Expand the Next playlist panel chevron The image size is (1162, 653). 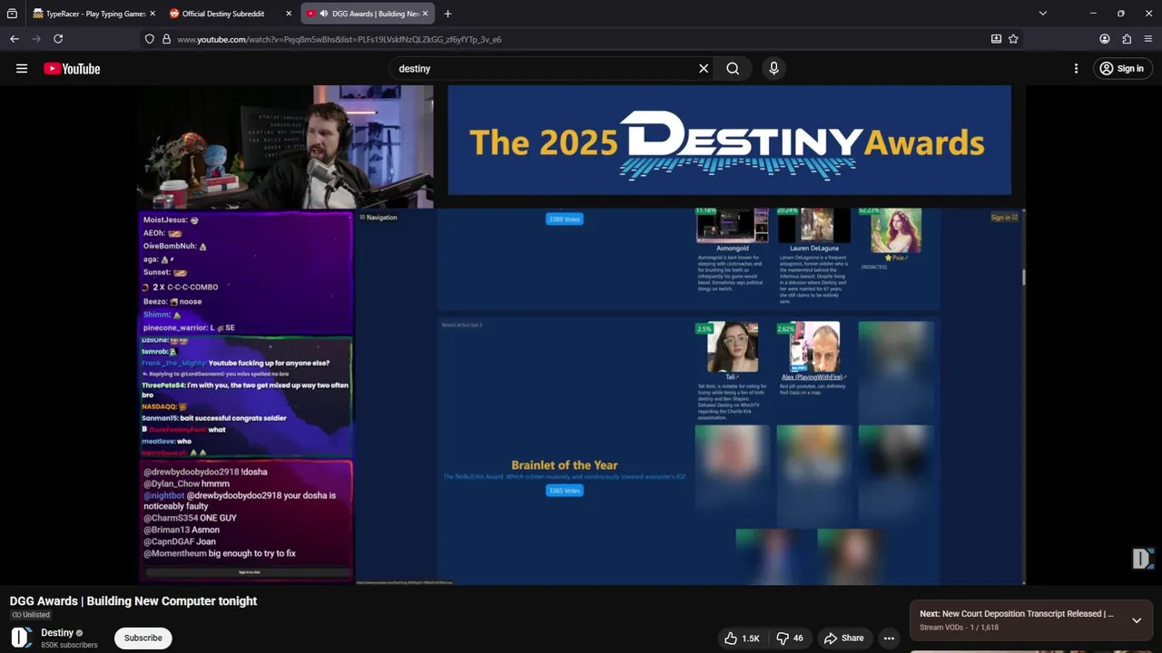coord(1136,620)
